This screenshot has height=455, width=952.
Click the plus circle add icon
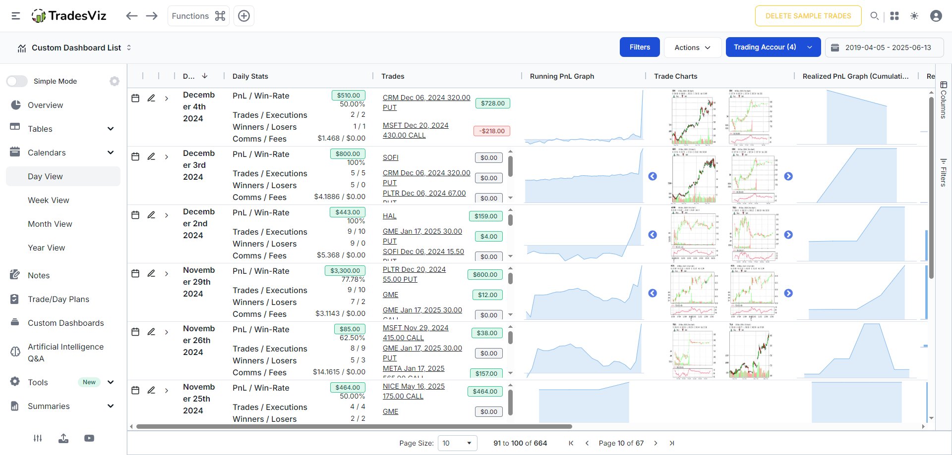[x=244, y=16]
